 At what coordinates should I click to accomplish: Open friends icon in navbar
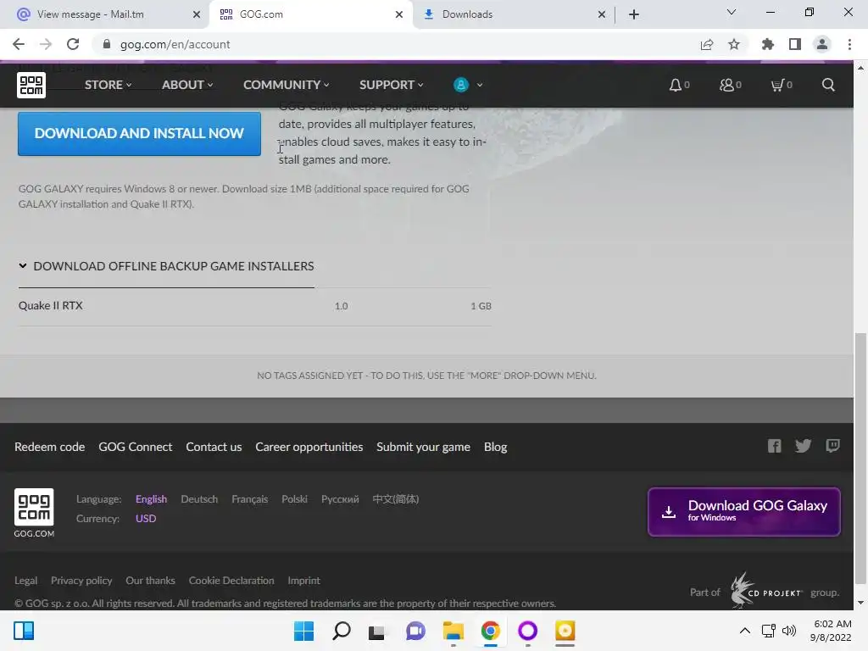coord(726,85)
